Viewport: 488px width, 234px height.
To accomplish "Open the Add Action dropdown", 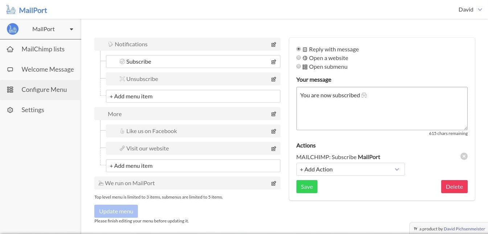I will click(x=350, y=169).
